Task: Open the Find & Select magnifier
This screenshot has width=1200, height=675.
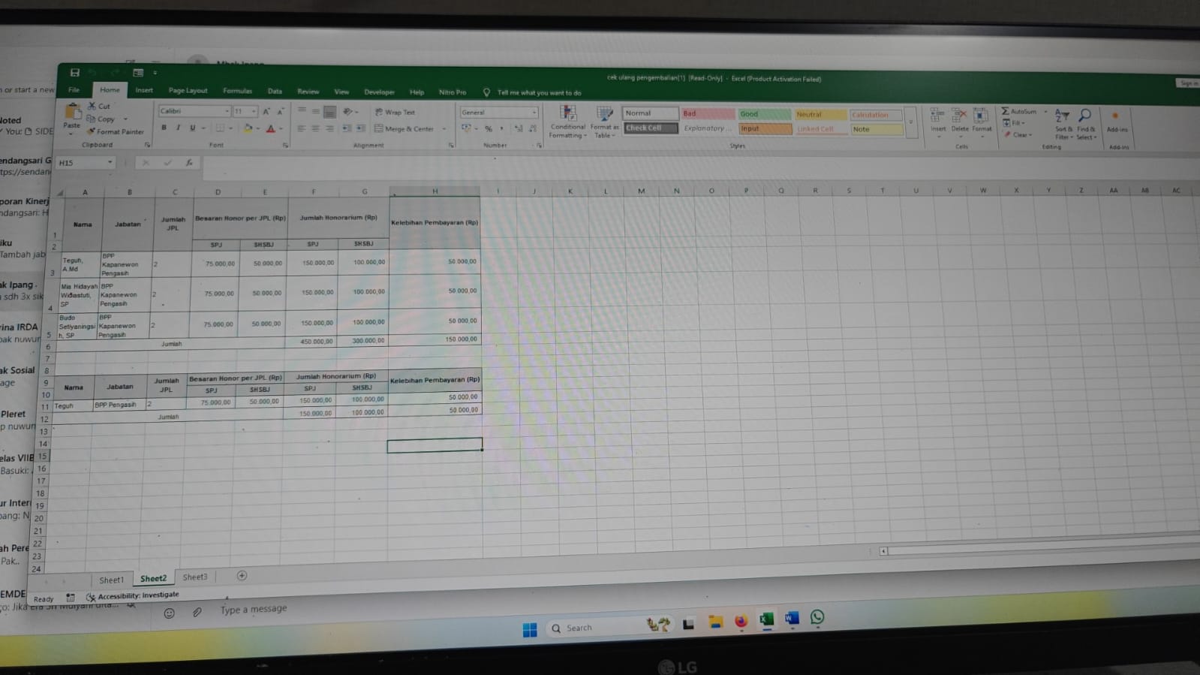Action: (x=1085, y=116)
